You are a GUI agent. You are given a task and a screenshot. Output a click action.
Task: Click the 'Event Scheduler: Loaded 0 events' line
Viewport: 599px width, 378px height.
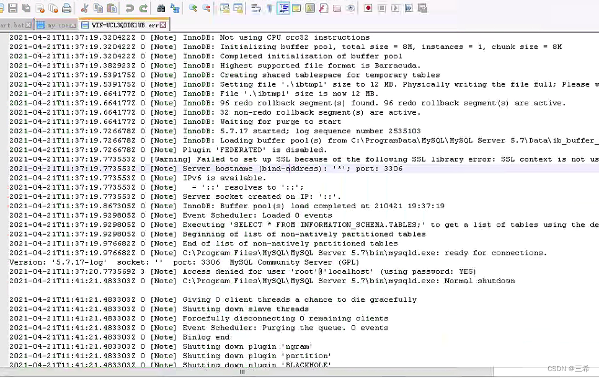click(x=171, y=216)
